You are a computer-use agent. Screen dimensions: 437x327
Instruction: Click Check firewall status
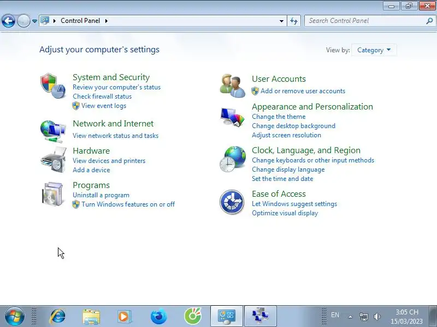(x=102, y=96)
